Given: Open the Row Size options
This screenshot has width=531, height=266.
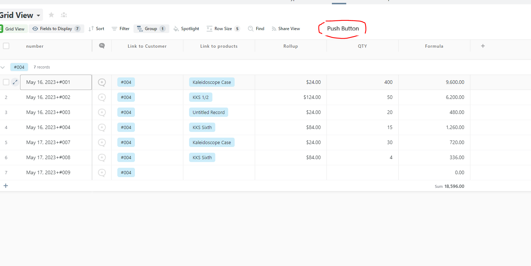Looking at the screenshot, I should (x=223, y=29).
